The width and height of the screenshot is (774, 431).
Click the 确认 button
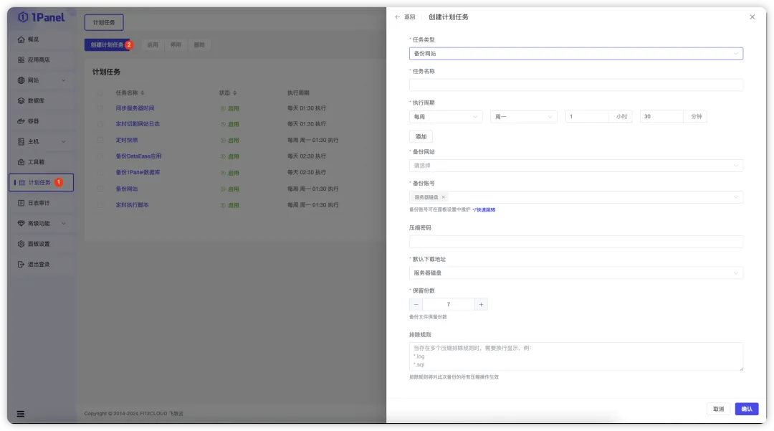pyautogui.click(x=746, y=409)
